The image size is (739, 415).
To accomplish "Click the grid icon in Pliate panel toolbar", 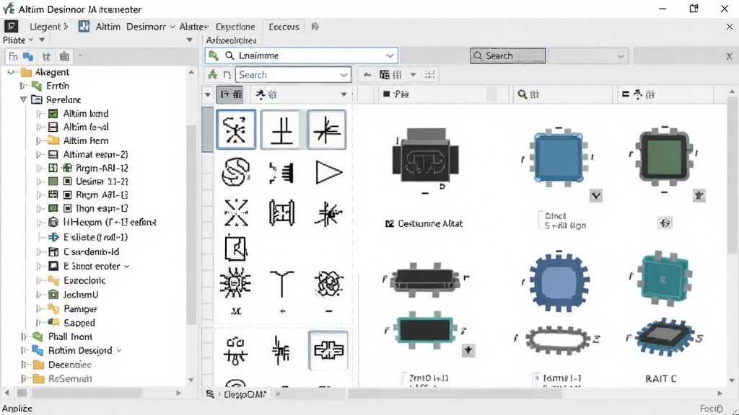I will pos(46,57).
